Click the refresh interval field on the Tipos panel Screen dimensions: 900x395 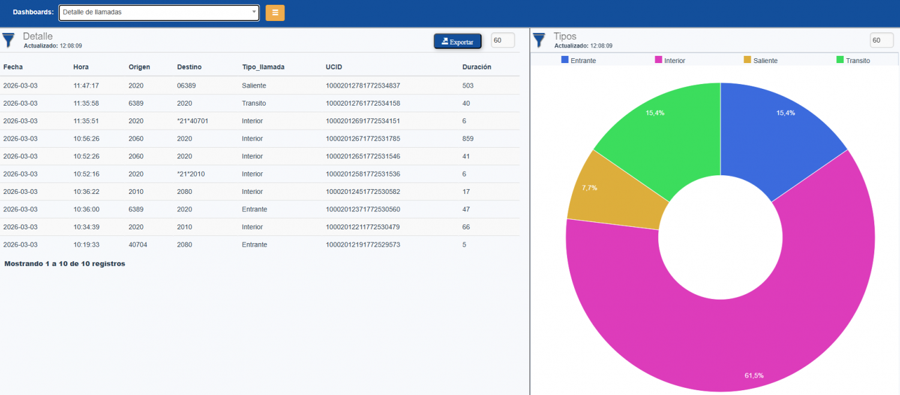[x=881, y=40]
